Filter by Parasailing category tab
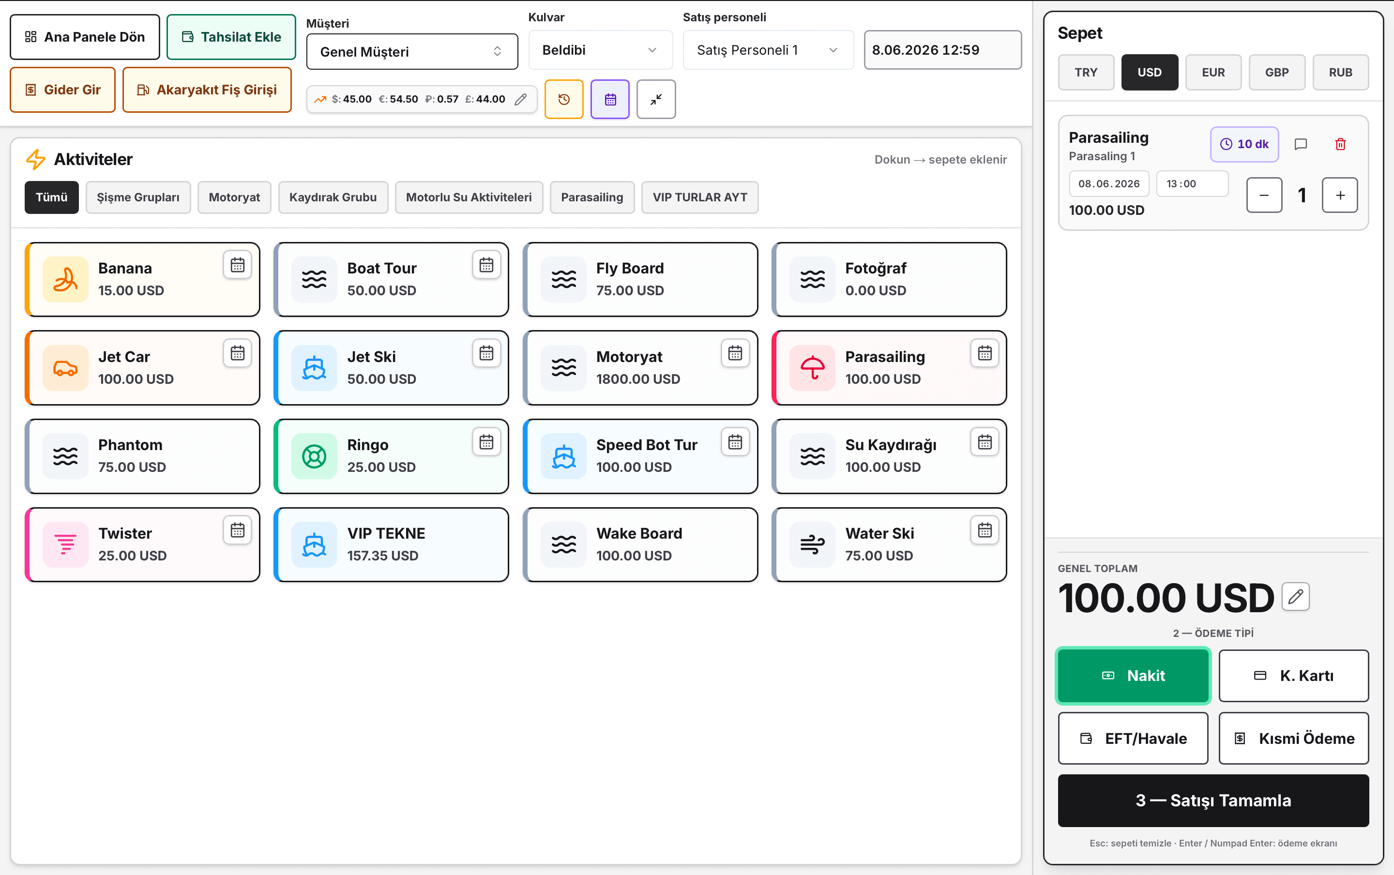Image resolution: width=1394 pixels, height=875 pixels. pos(592,197)
